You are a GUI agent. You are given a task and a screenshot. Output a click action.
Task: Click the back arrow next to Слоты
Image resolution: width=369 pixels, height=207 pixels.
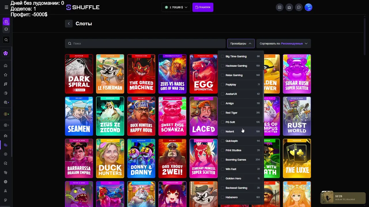pyautogui.click(x=69, y=24)
